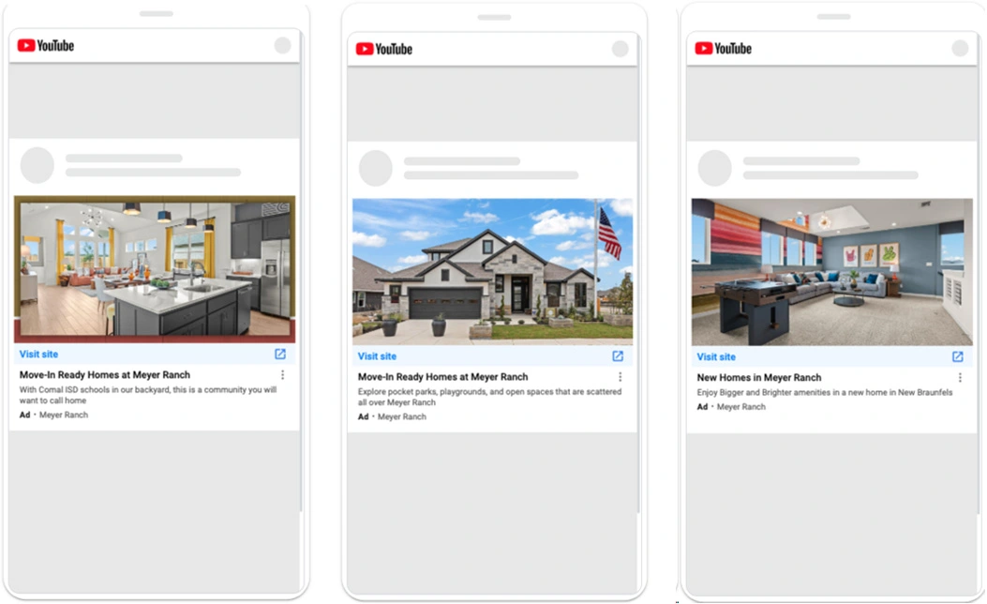Viewport: 987px width, 604px height.
Task: Open the profile avatar circle in the middle phone header
Action: (620, 49)
